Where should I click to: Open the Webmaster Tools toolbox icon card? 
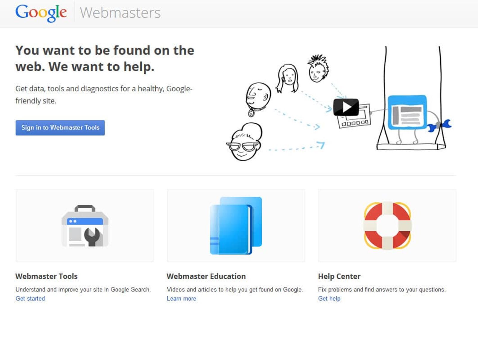[x=85, y=226]
